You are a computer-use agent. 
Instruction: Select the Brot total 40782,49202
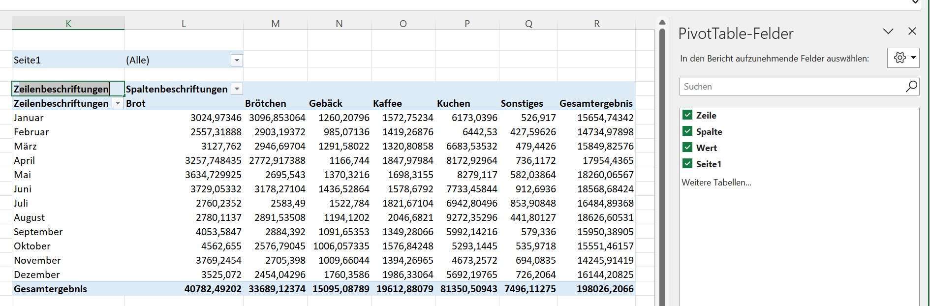pyautogui.click(x=184, y=289)
